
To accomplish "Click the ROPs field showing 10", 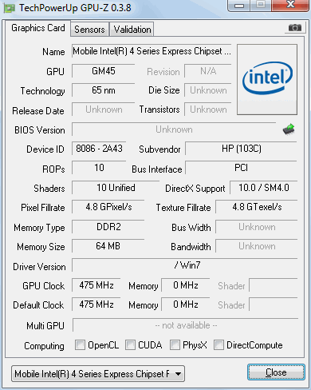I will (99, 168).
